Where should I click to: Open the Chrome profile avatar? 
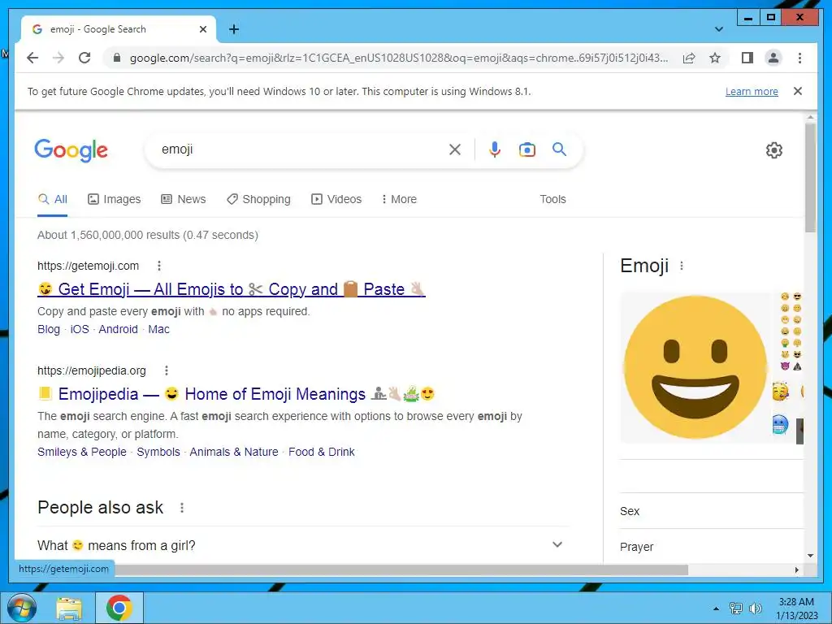click(x=773, y=58)
